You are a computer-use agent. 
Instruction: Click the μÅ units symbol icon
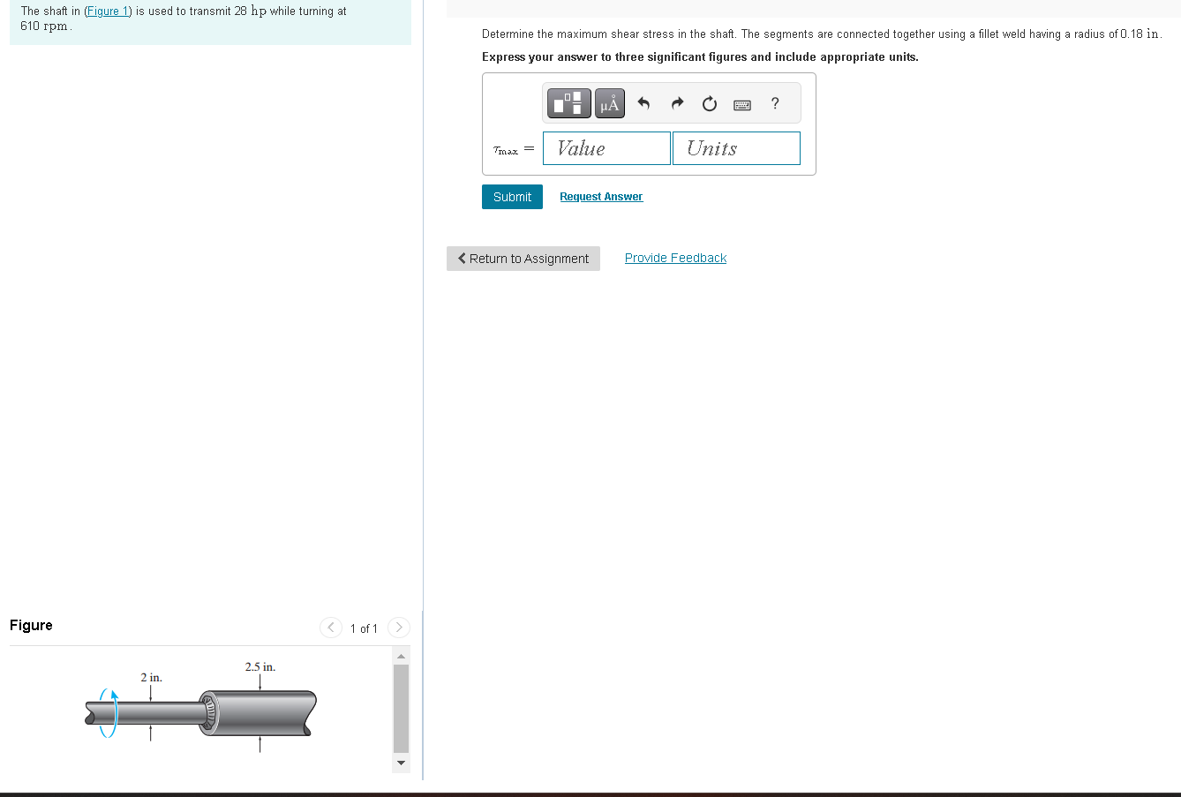(x=609, y=102)
